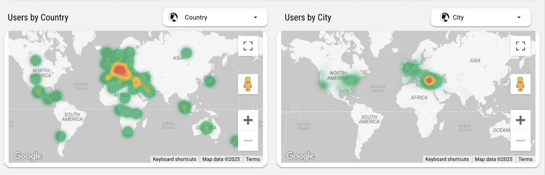Click the Street View pegman on City map

pyautogui.click(x=520, y=84)
